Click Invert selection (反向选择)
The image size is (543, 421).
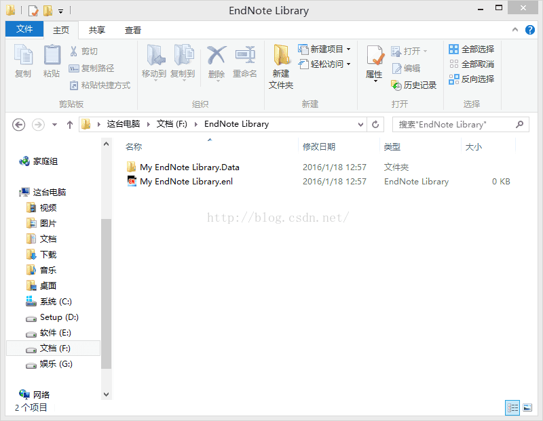(x=471, y=79)
